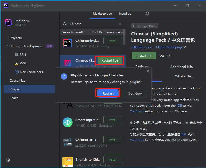Screen dimensions: 206x168
Task: Select the Smart Input P... plugin title
Action: coord(88,120)
